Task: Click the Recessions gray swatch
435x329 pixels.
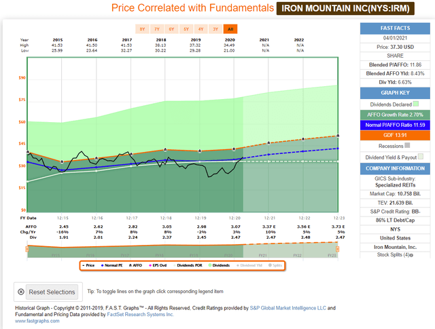Action: 407,145
